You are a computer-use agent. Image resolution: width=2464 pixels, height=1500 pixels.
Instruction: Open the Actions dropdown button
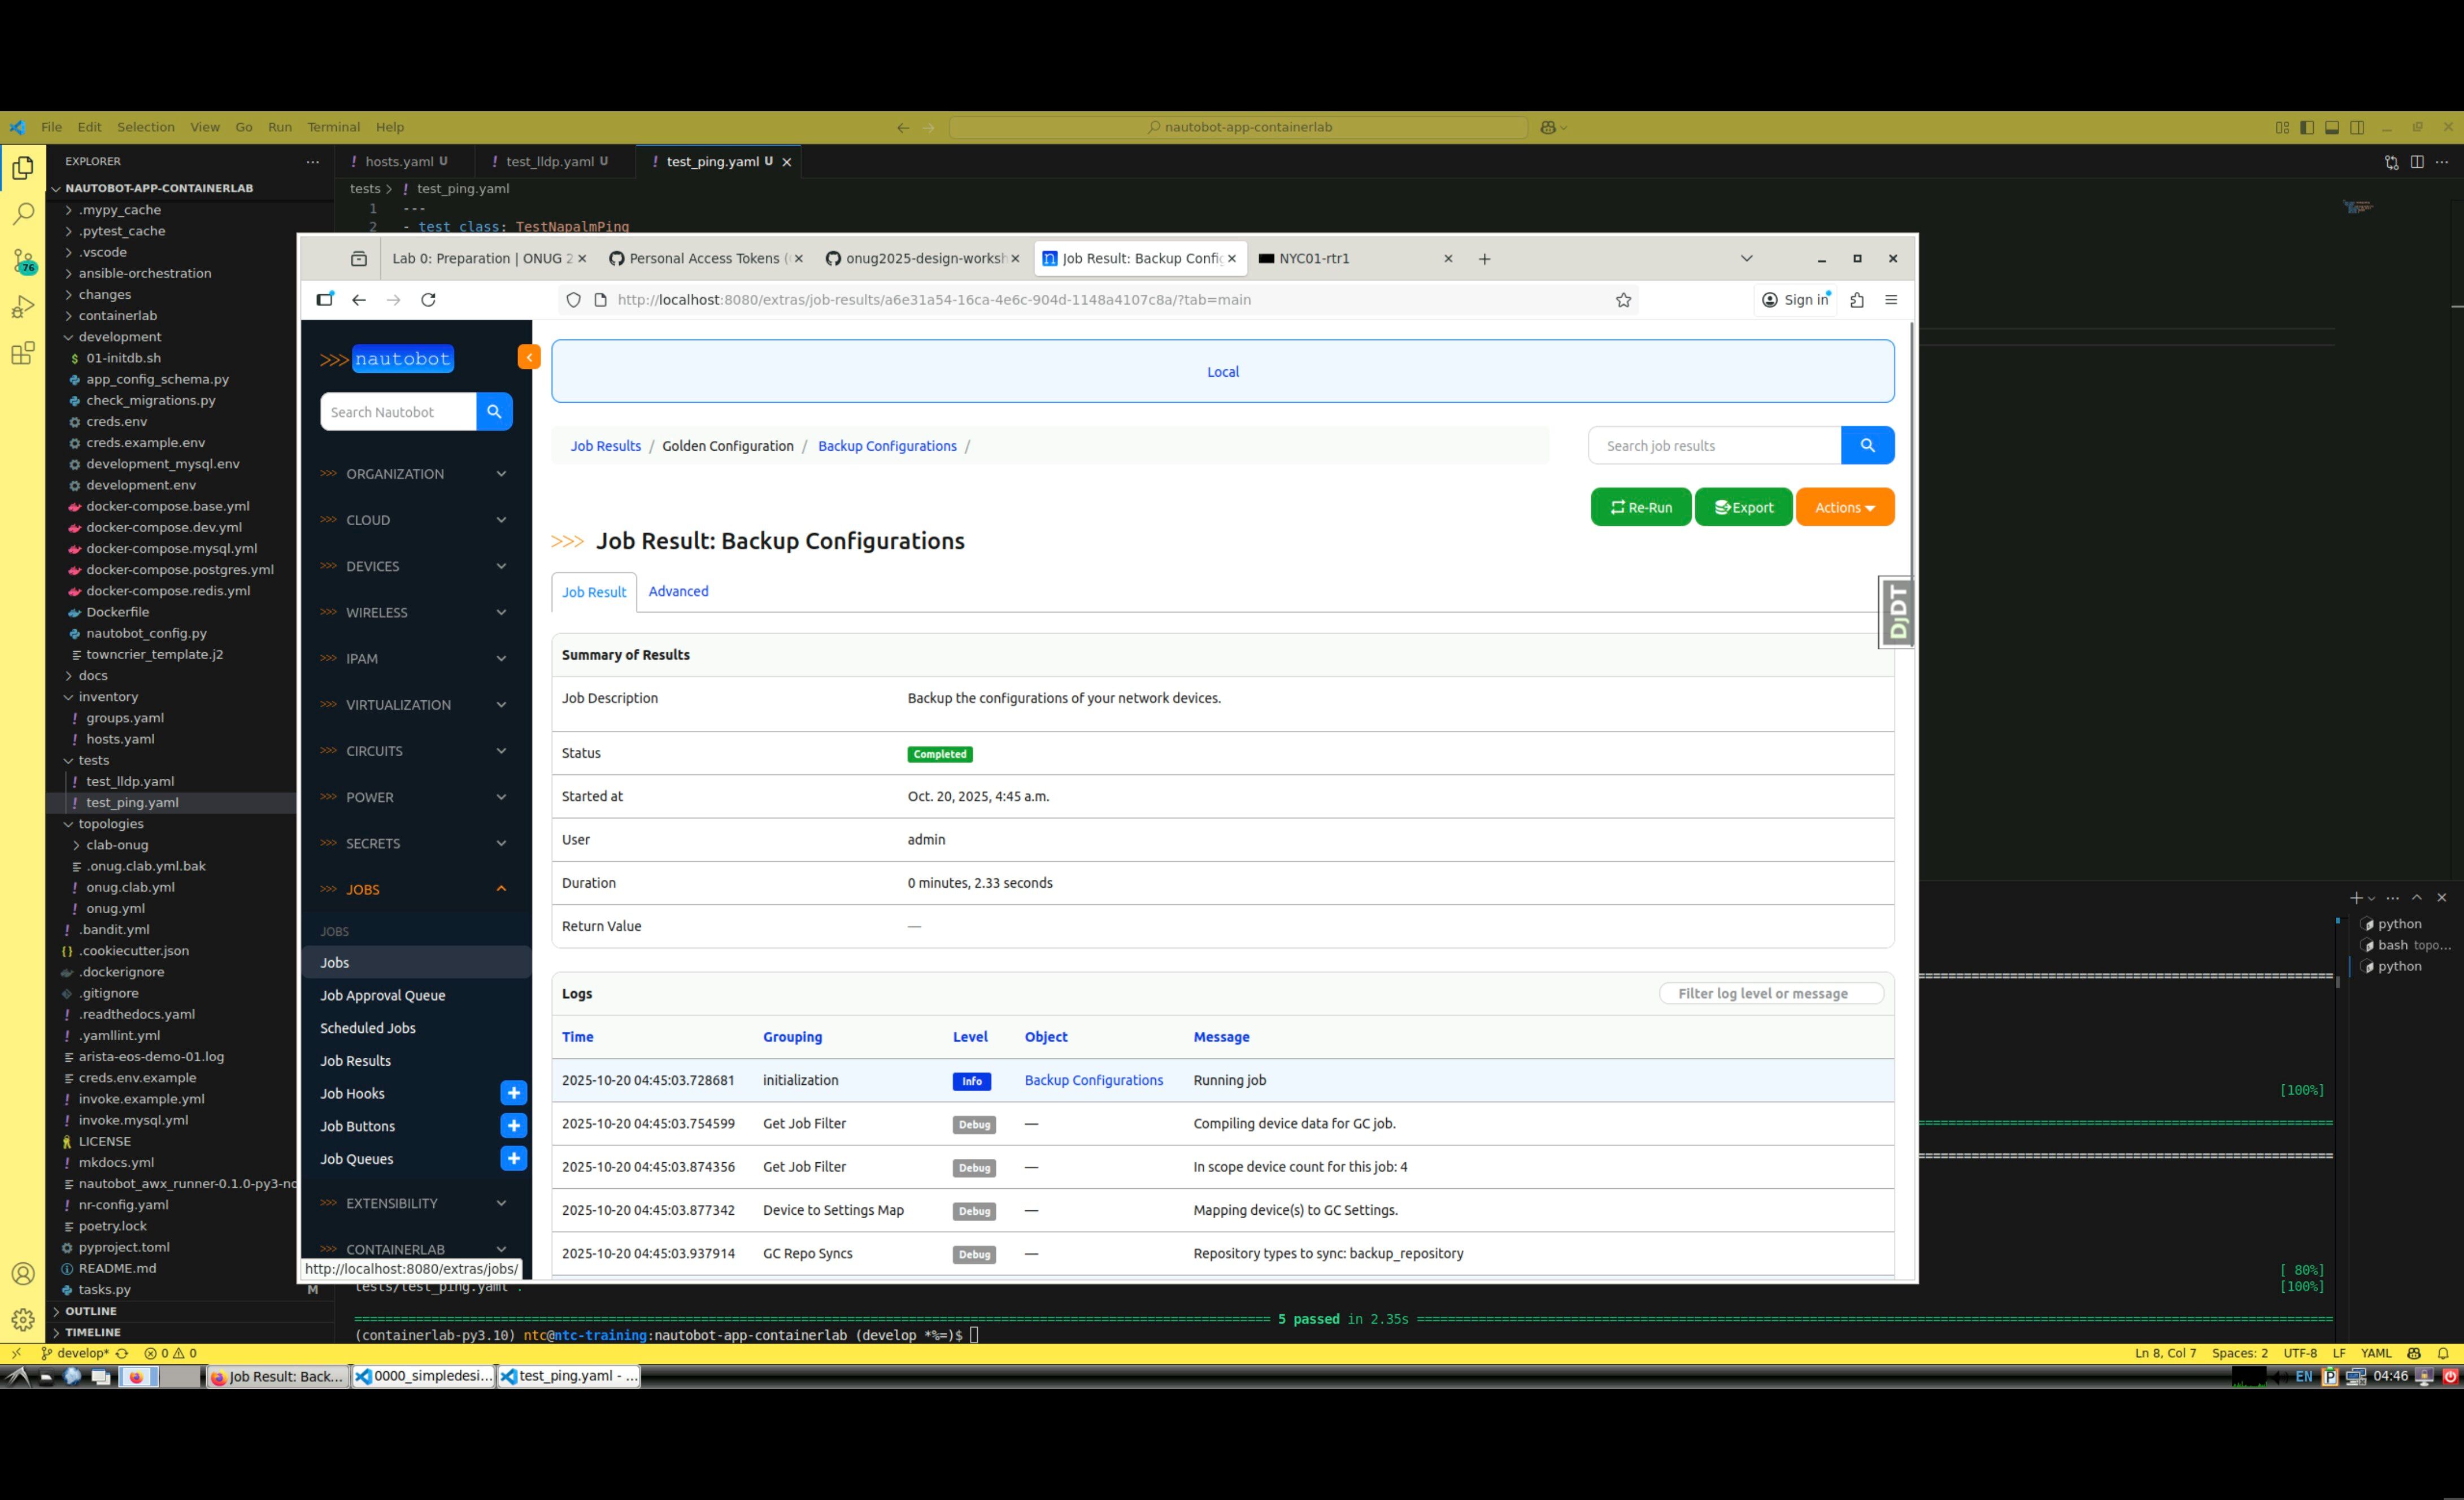coord(1844,507)
